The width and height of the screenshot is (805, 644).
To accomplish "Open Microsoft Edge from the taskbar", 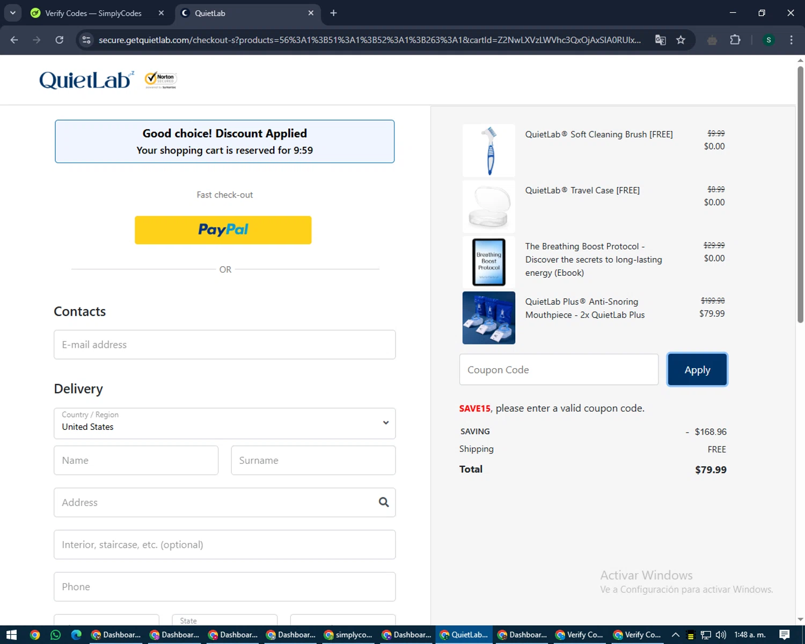I will 76,635.
